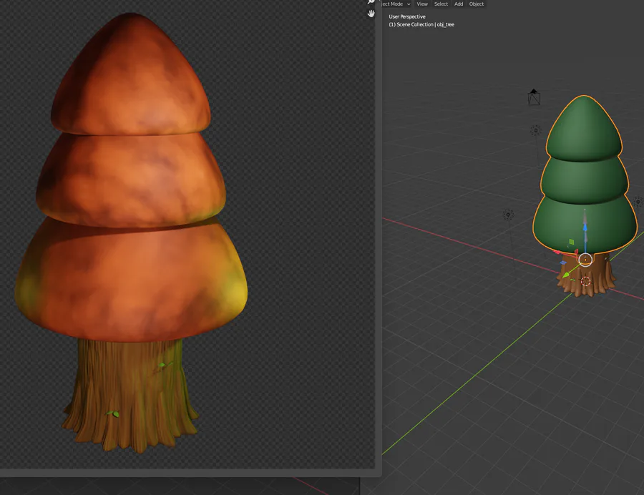Click the 'User Perspective' viewport label
The height and width of the screenshot is (495, 644).
tap(407, 17)
